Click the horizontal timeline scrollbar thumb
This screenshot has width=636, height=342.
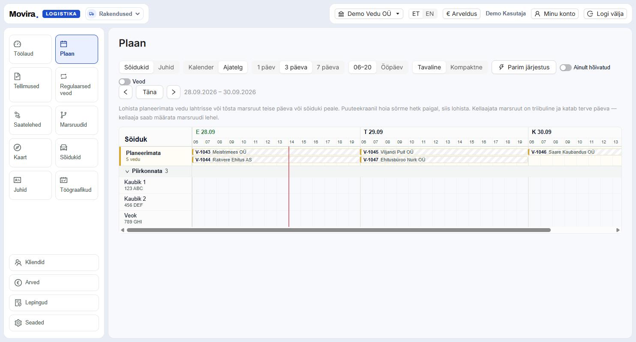pos(339,230)
